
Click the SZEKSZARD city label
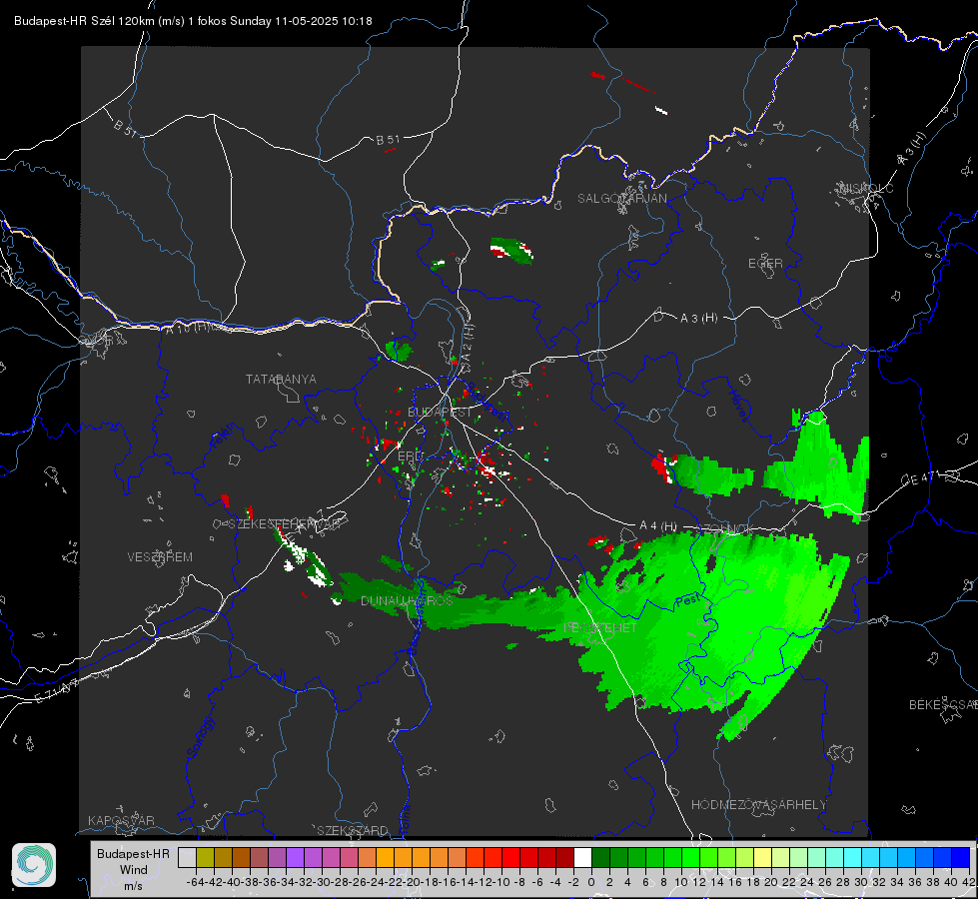coord(353,830)
